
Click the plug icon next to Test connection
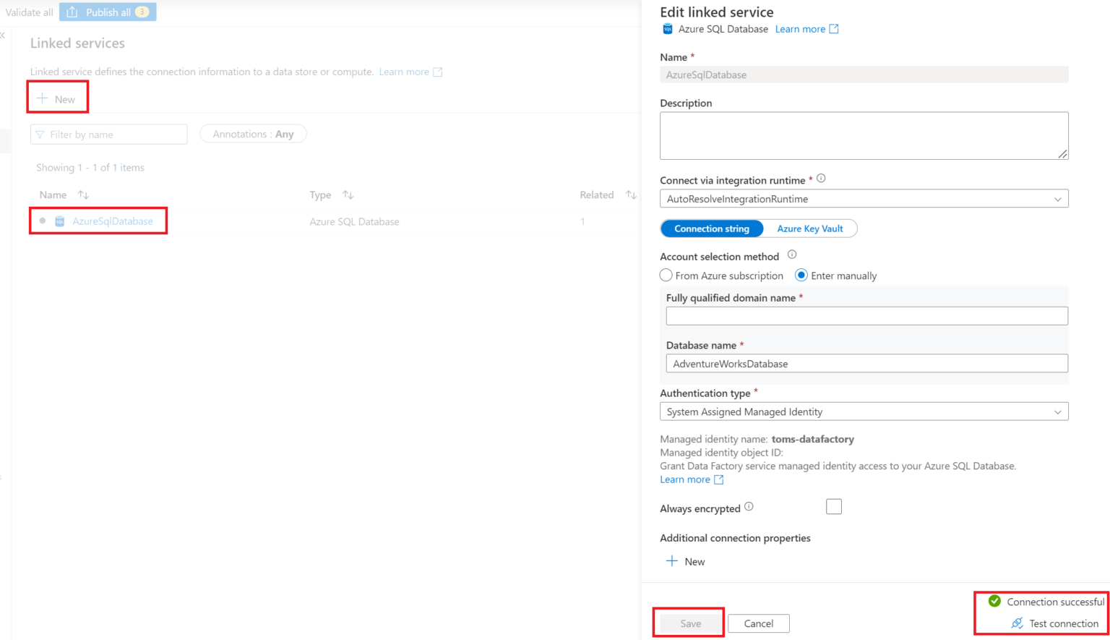(x=1018, y=623)
